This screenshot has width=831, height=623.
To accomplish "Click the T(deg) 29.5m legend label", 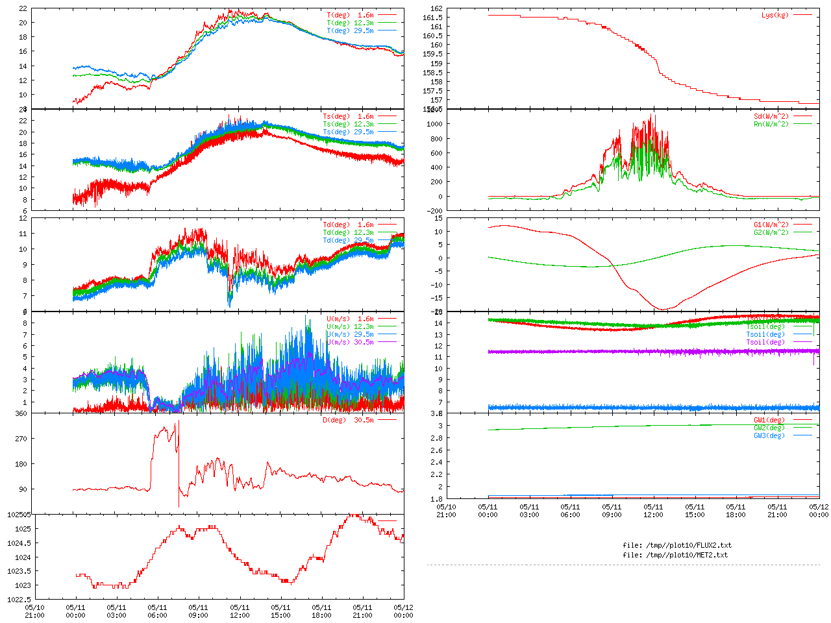I will [x=351, y=31].
